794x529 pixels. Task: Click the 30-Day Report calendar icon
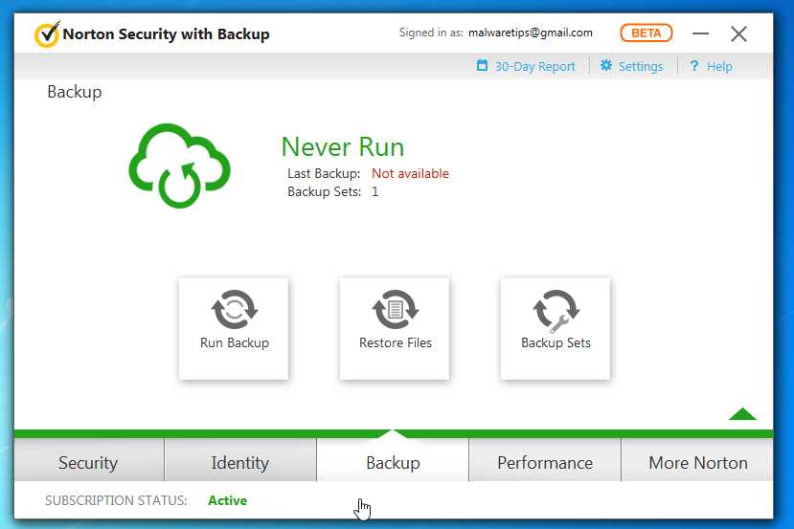point(483,66)
